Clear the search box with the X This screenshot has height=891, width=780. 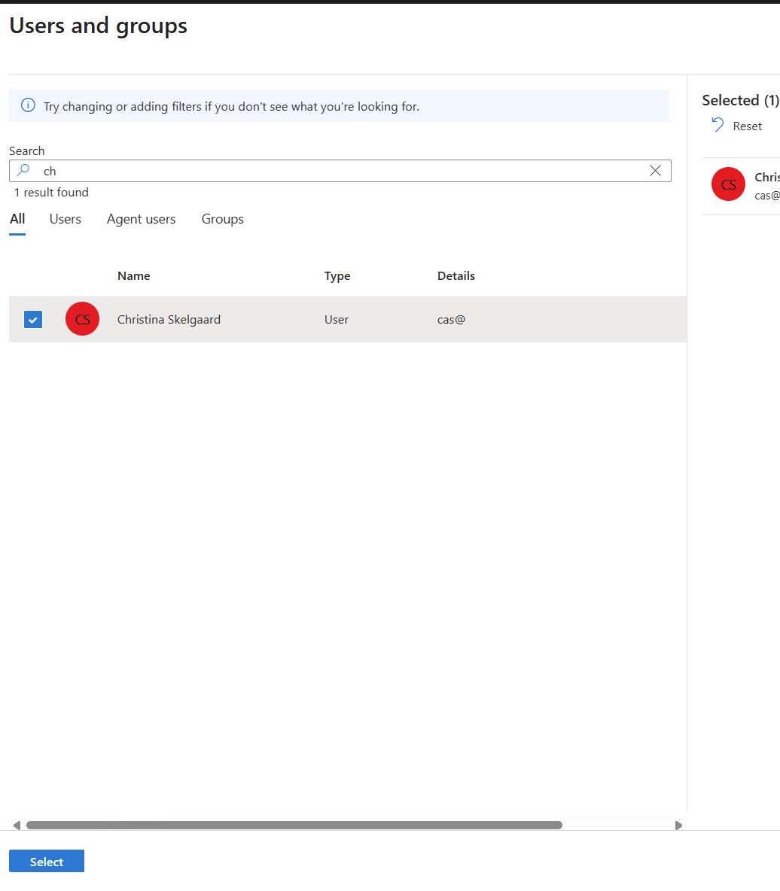[x=655, y=171]
